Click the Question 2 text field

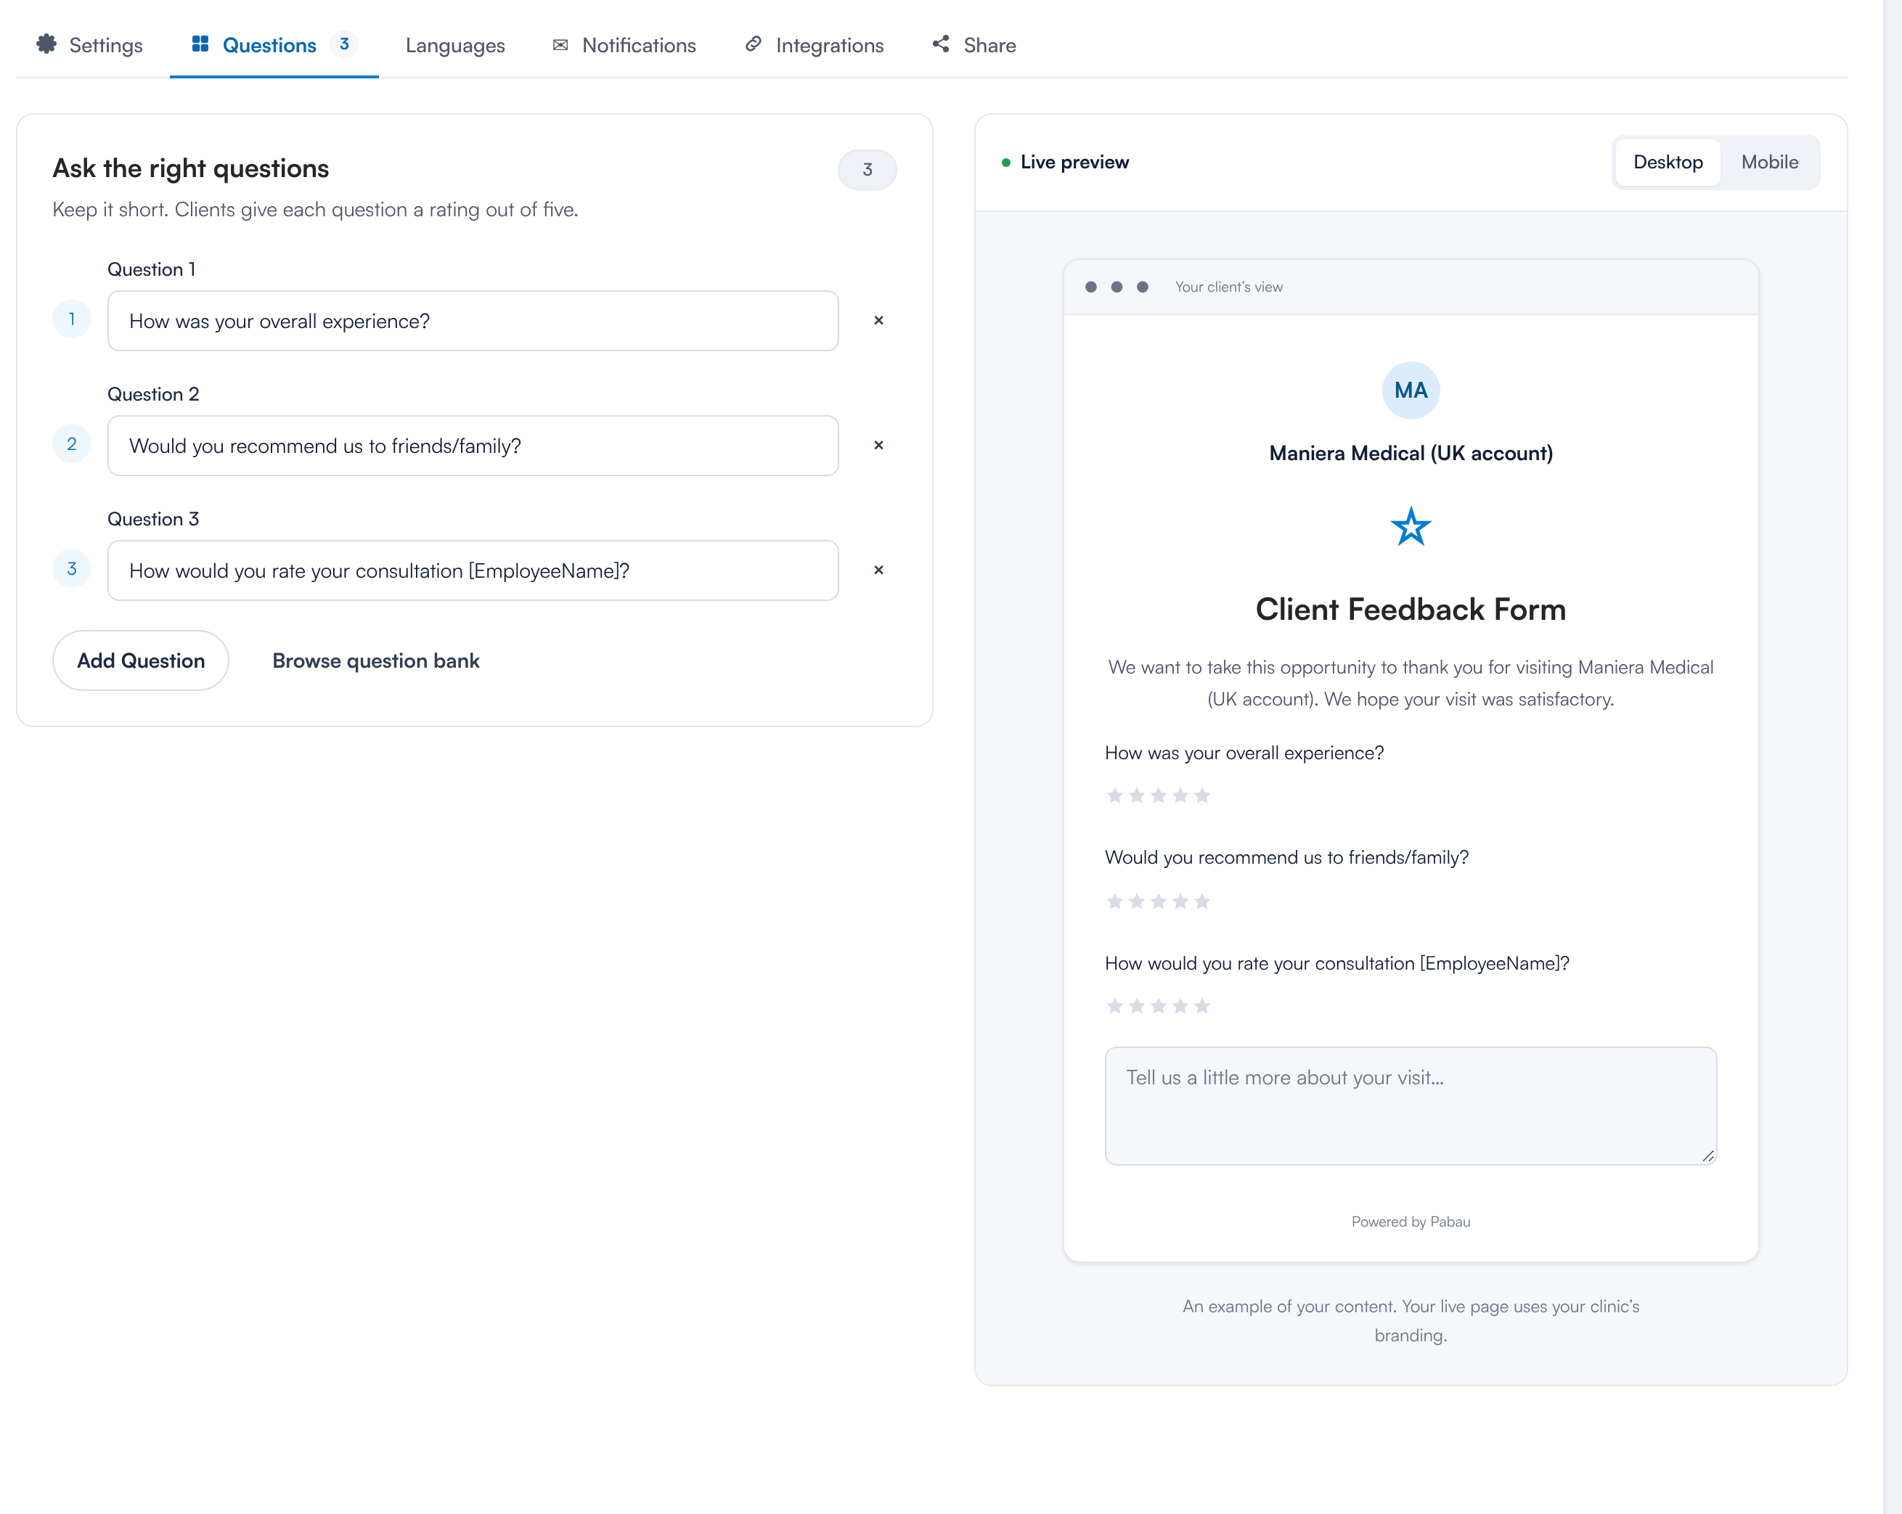tap(473, 446)
